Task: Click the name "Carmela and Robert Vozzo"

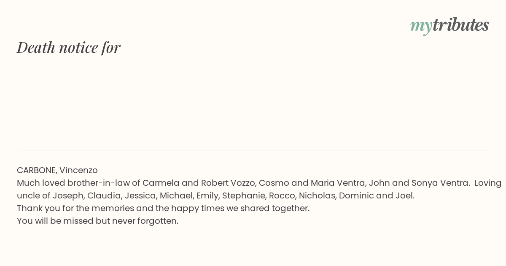Action: click(x=199, y=183)
